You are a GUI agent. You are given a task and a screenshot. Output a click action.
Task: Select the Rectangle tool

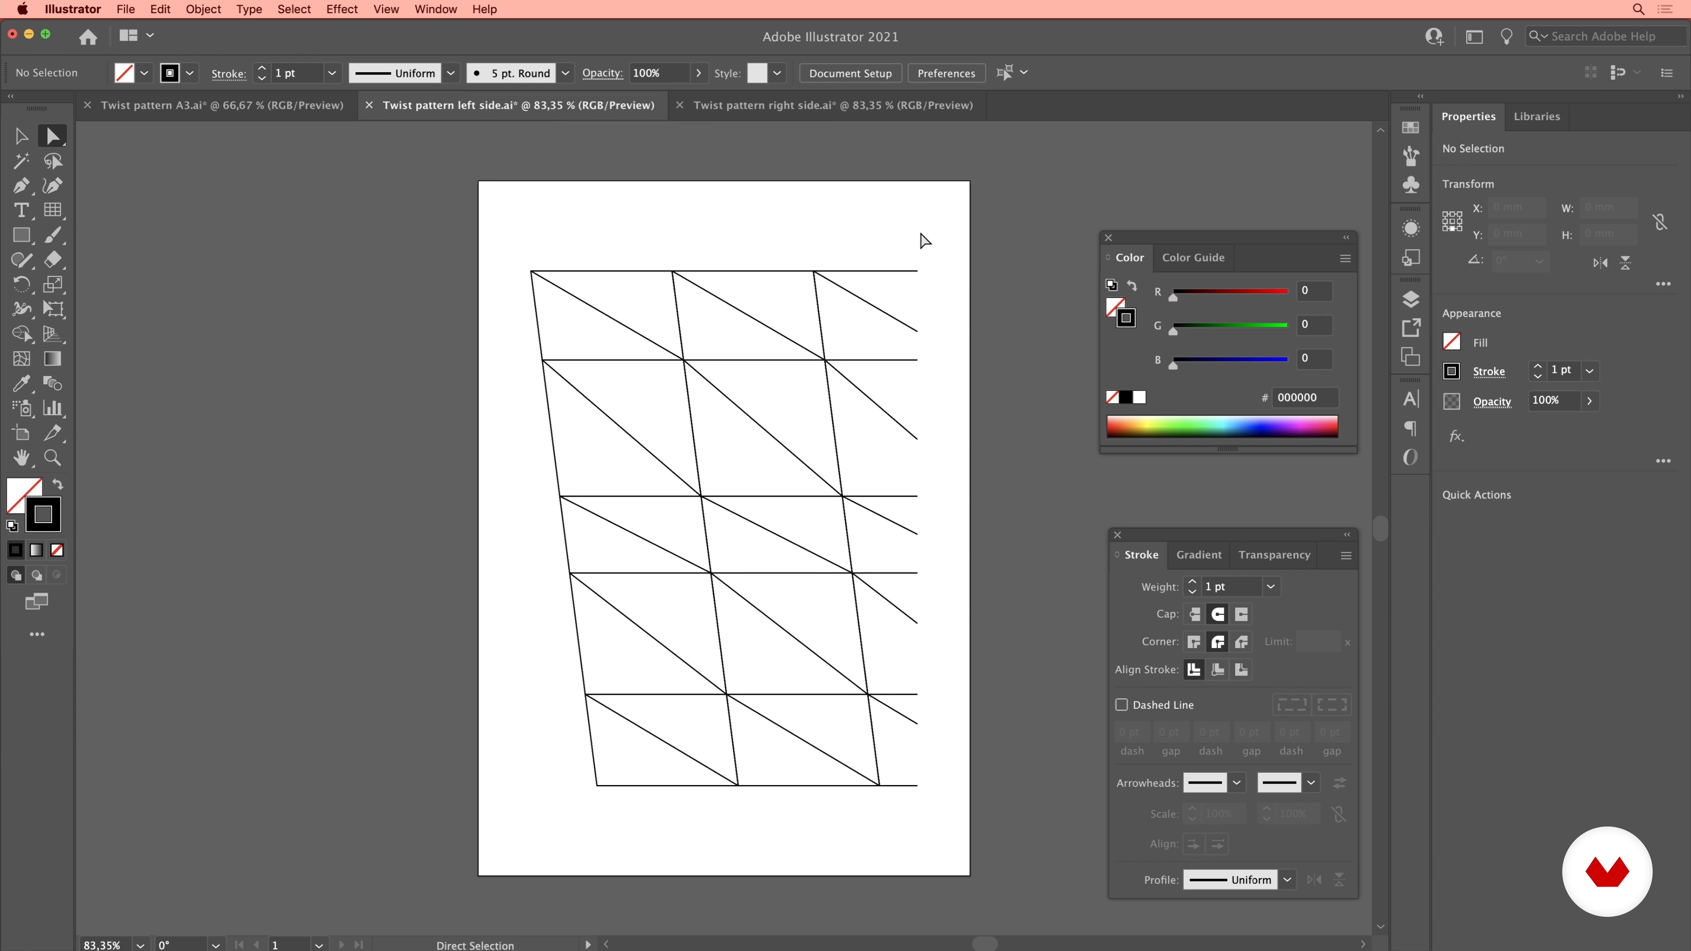(x=21, y=235)
